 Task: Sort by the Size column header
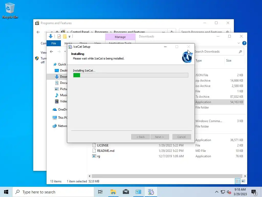click(229, 61)
